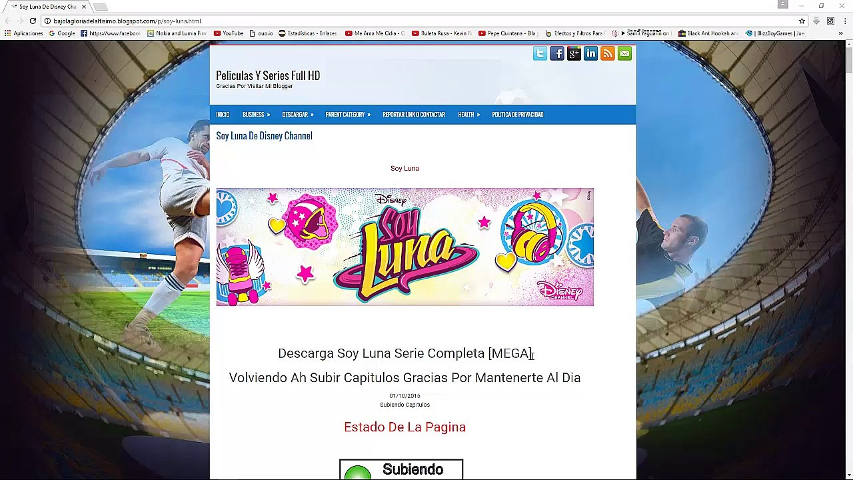Go forward with the browser forward arrow

[x=19, y=21]
